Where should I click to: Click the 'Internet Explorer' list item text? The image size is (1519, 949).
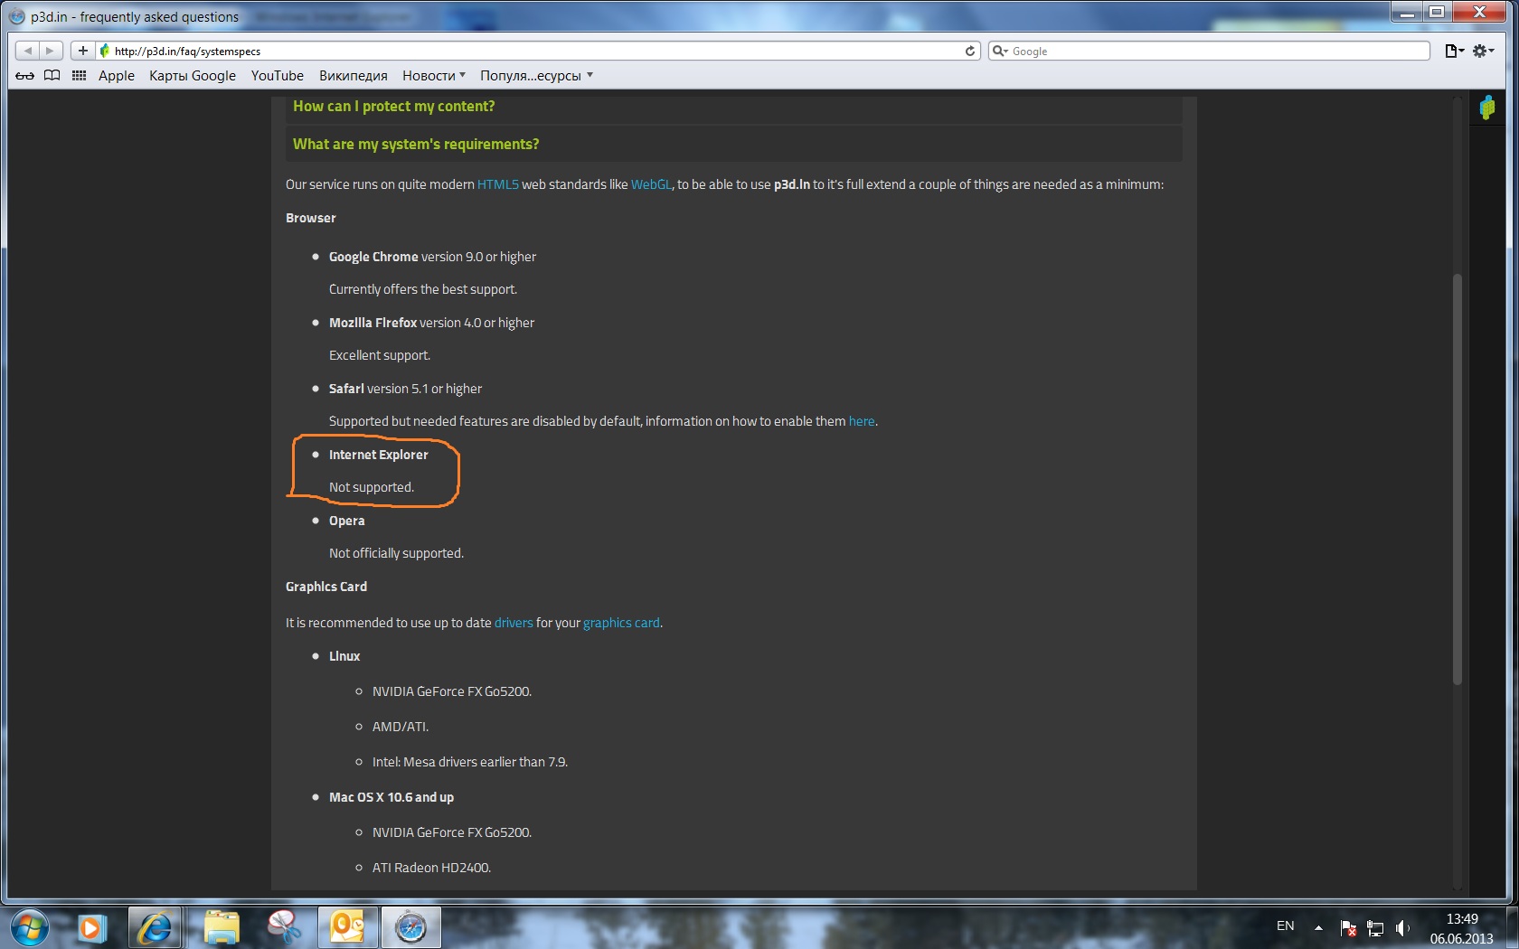click(379, 455)
